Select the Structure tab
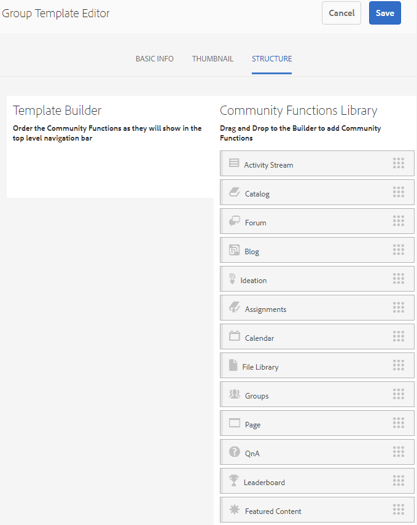Image resolution: width=417 pixels, height=525 pixels. pyautogui.click(x=271, y=59)
